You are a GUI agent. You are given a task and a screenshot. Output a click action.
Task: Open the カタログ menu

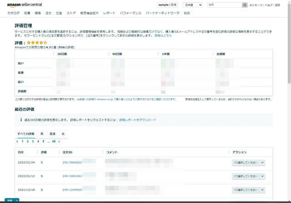13,14
